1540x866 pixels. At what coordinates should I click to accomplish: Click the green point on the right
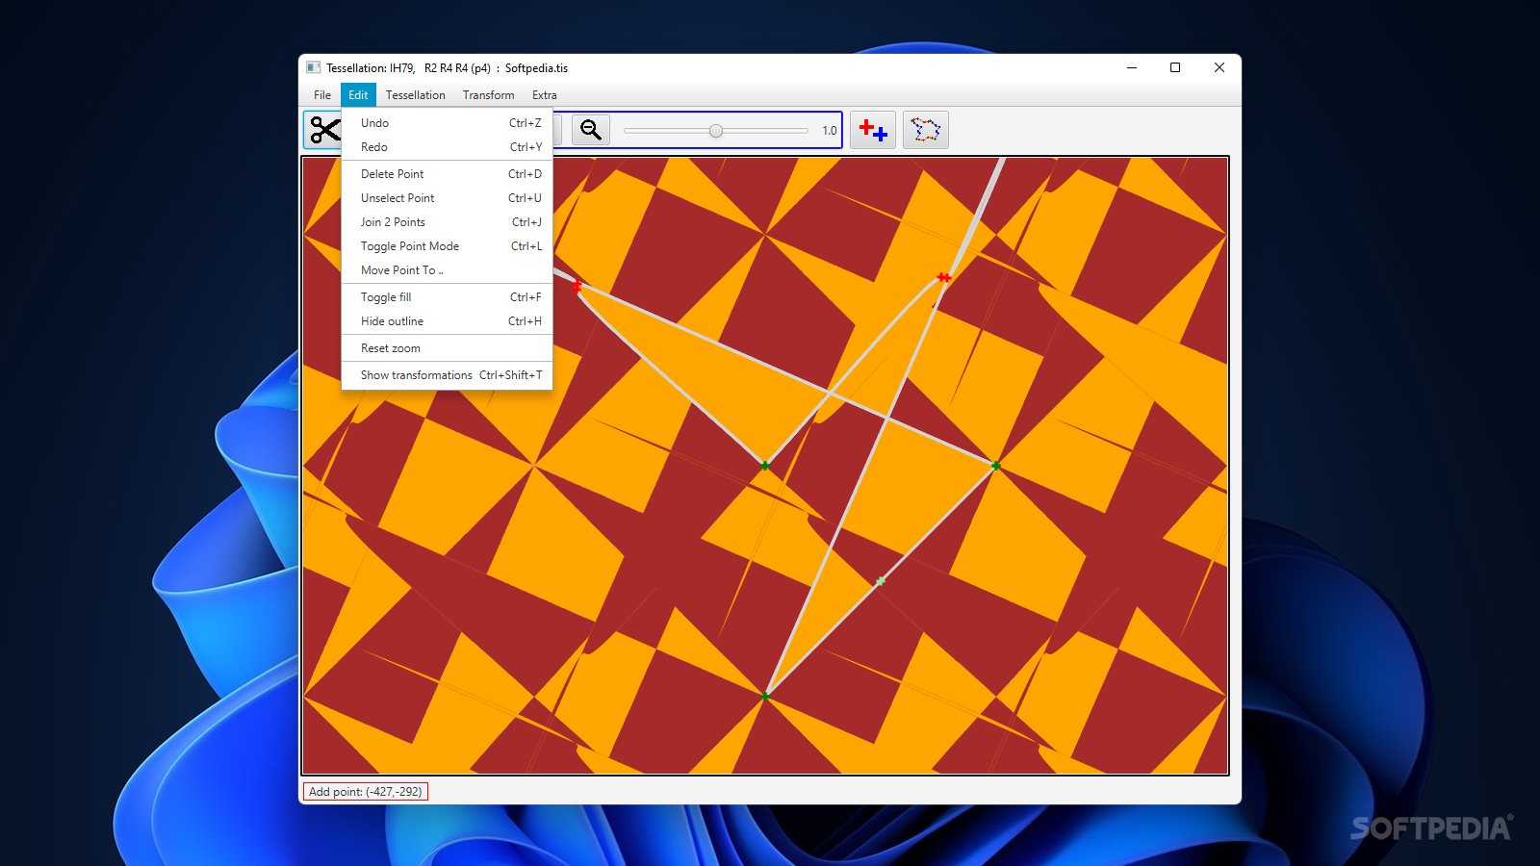996,466
